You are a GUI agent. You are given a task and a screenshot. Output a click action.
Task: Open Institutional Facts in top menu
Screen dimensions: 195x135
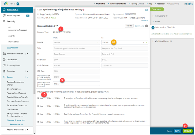[118, 4]
